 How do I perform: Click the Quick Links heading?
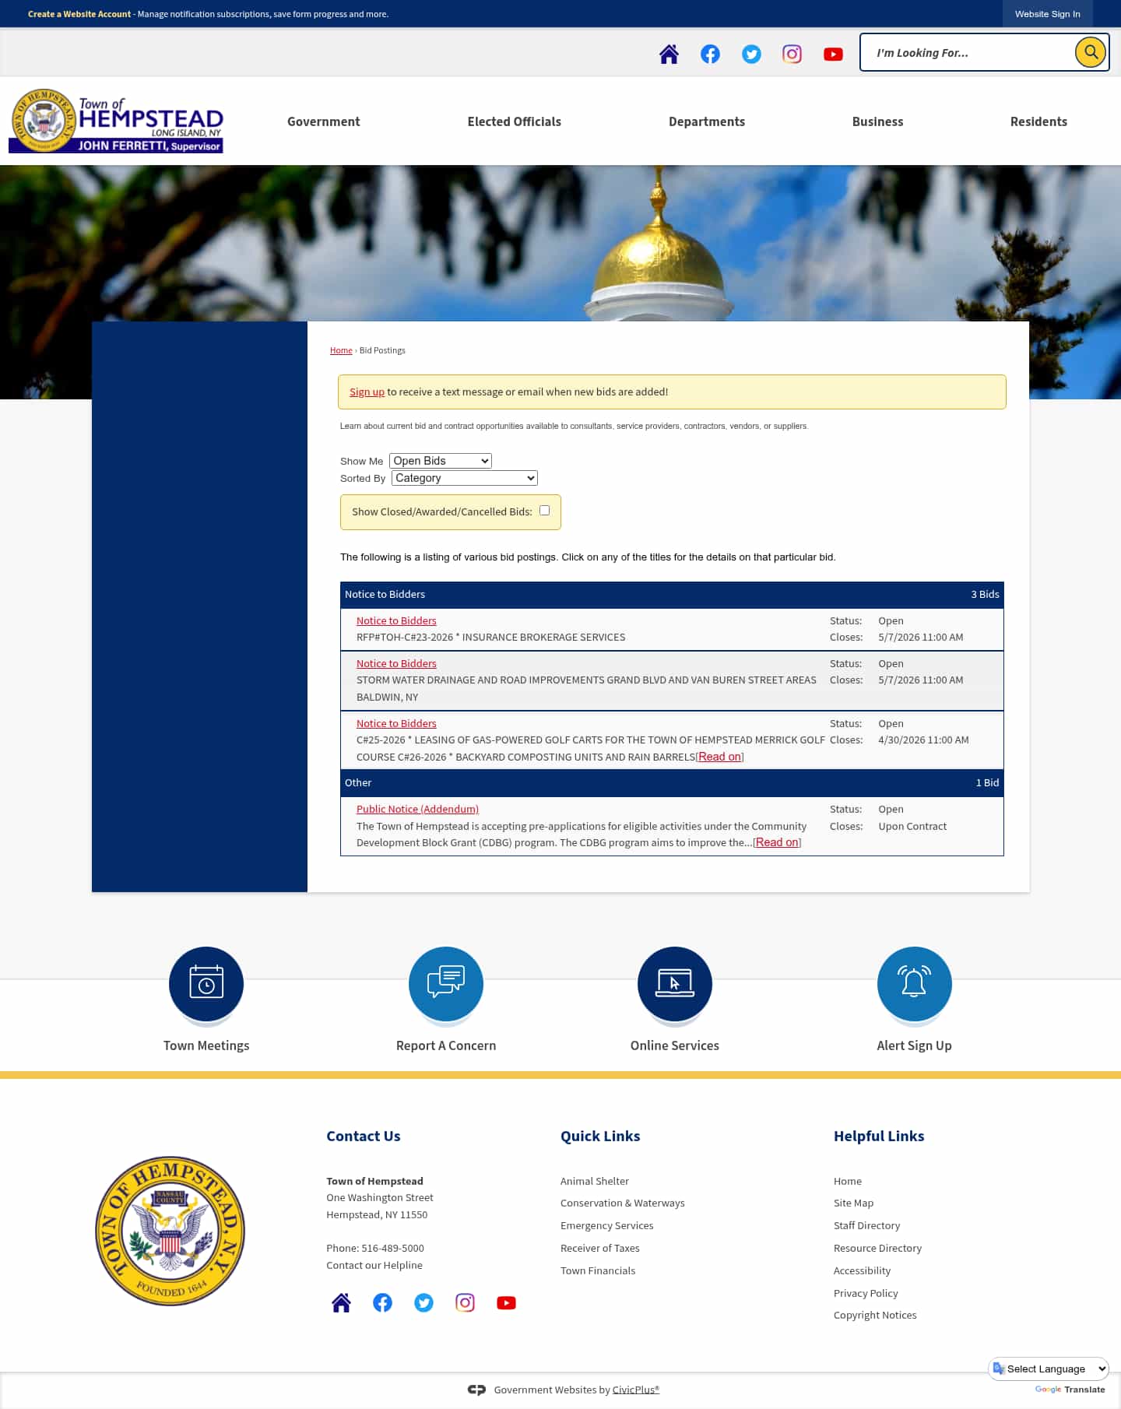tap(600, 1136)
